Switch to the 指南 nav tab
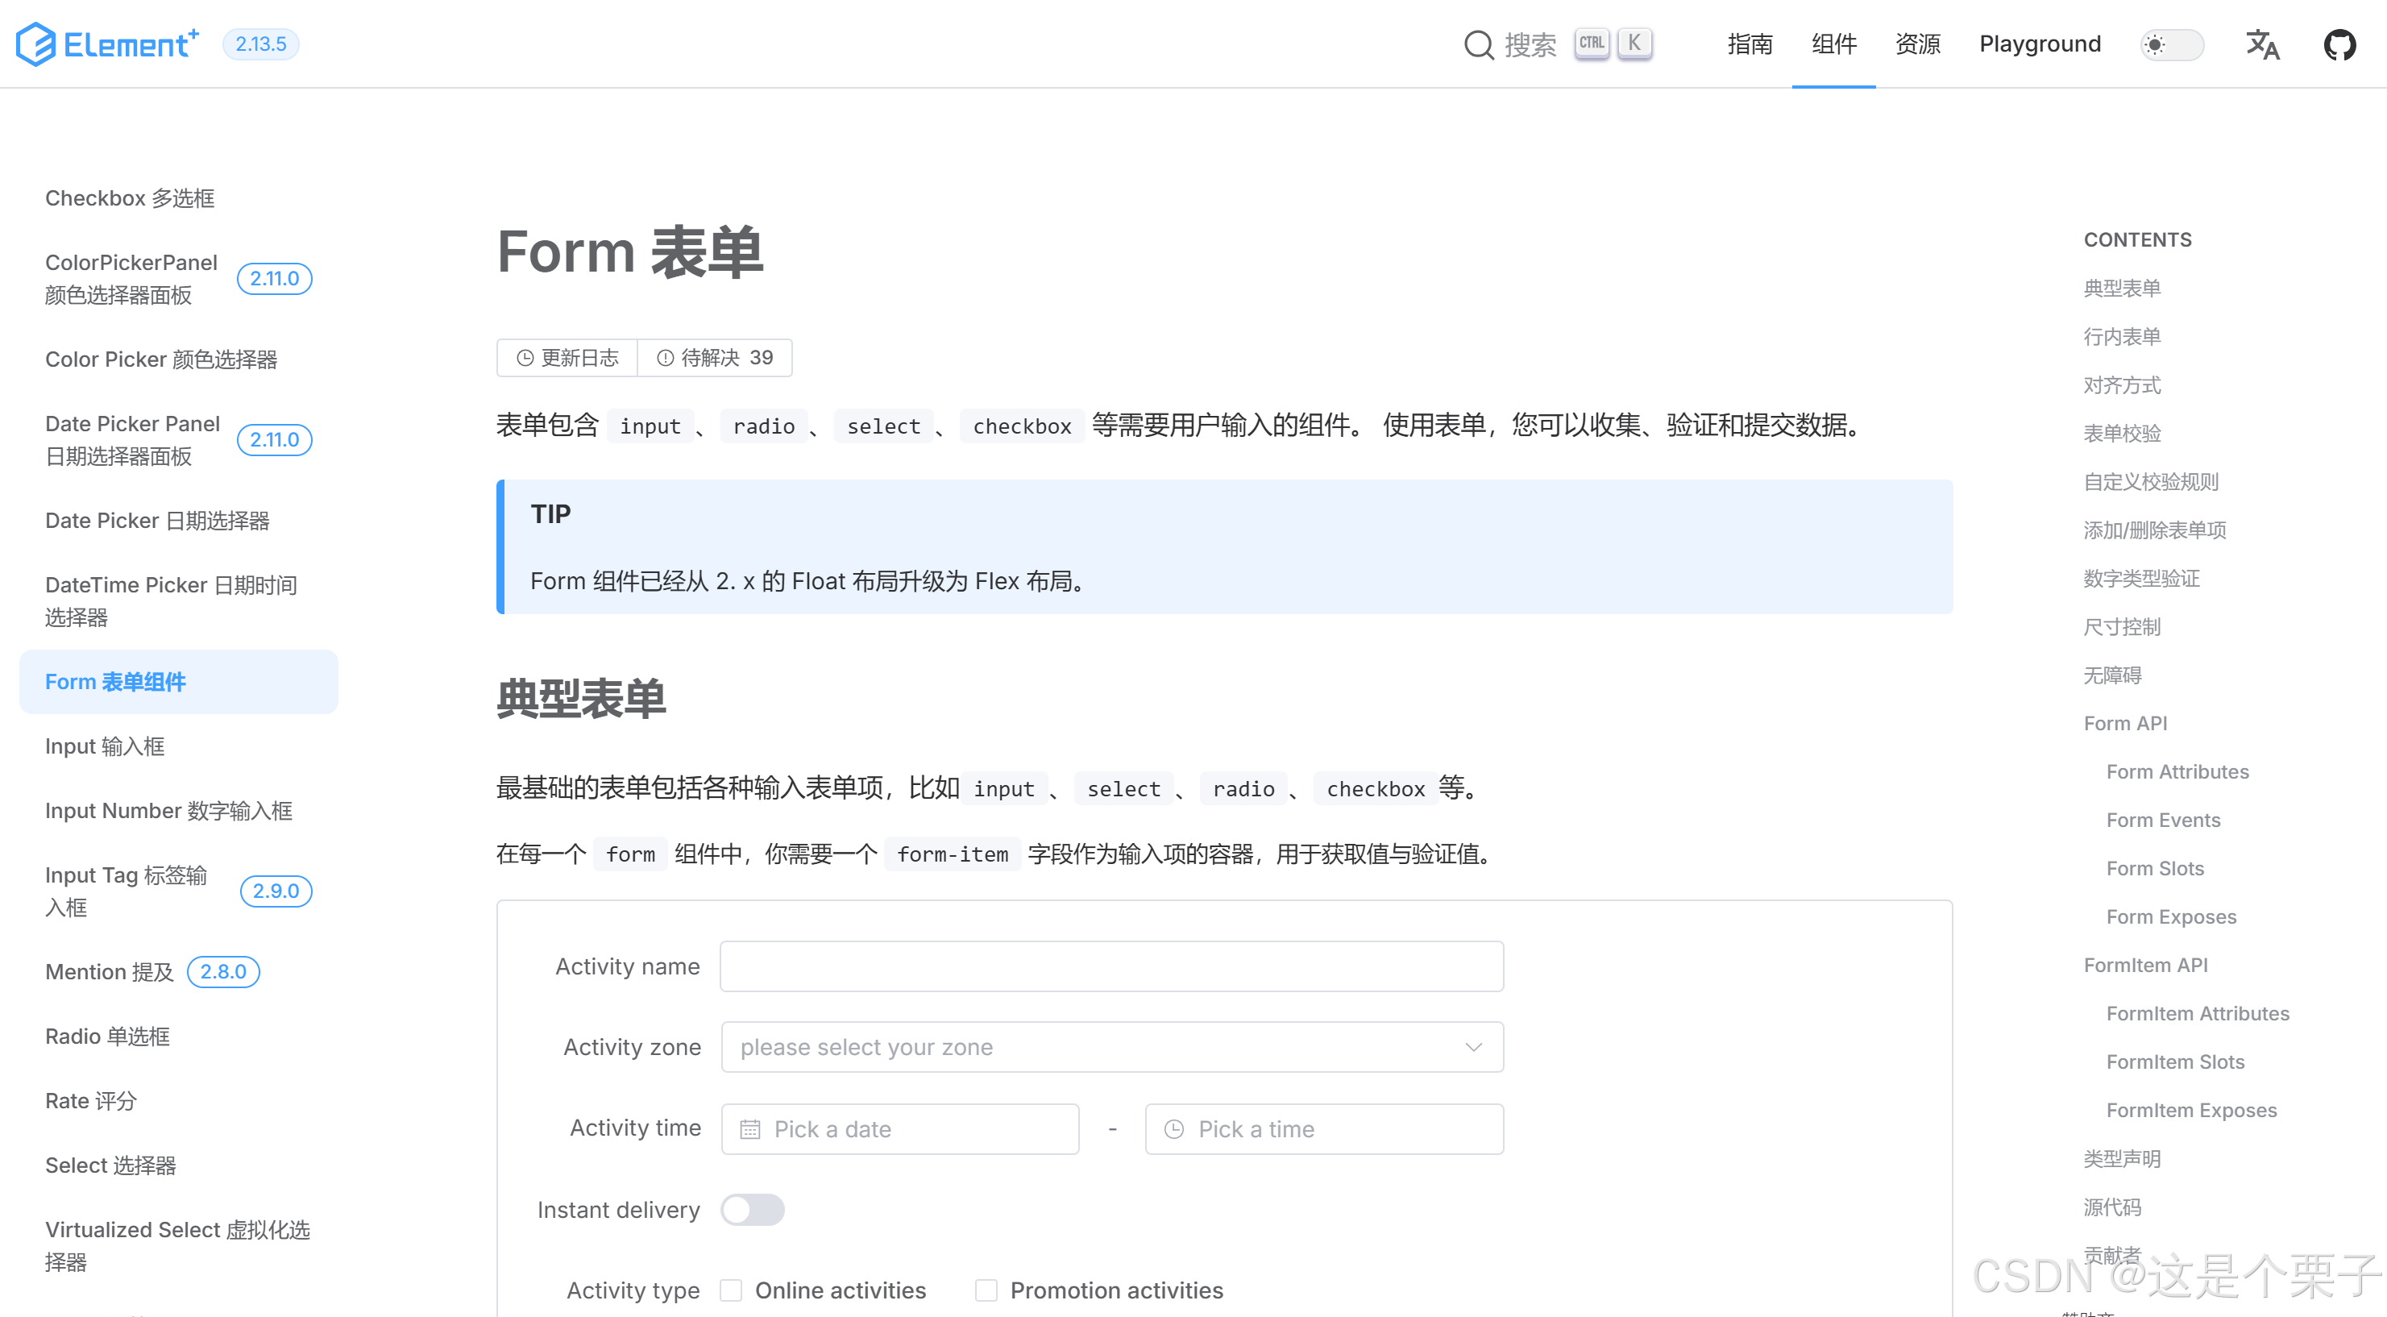The width and height of the screenshot is (2387, 1317). [1750, 44]
